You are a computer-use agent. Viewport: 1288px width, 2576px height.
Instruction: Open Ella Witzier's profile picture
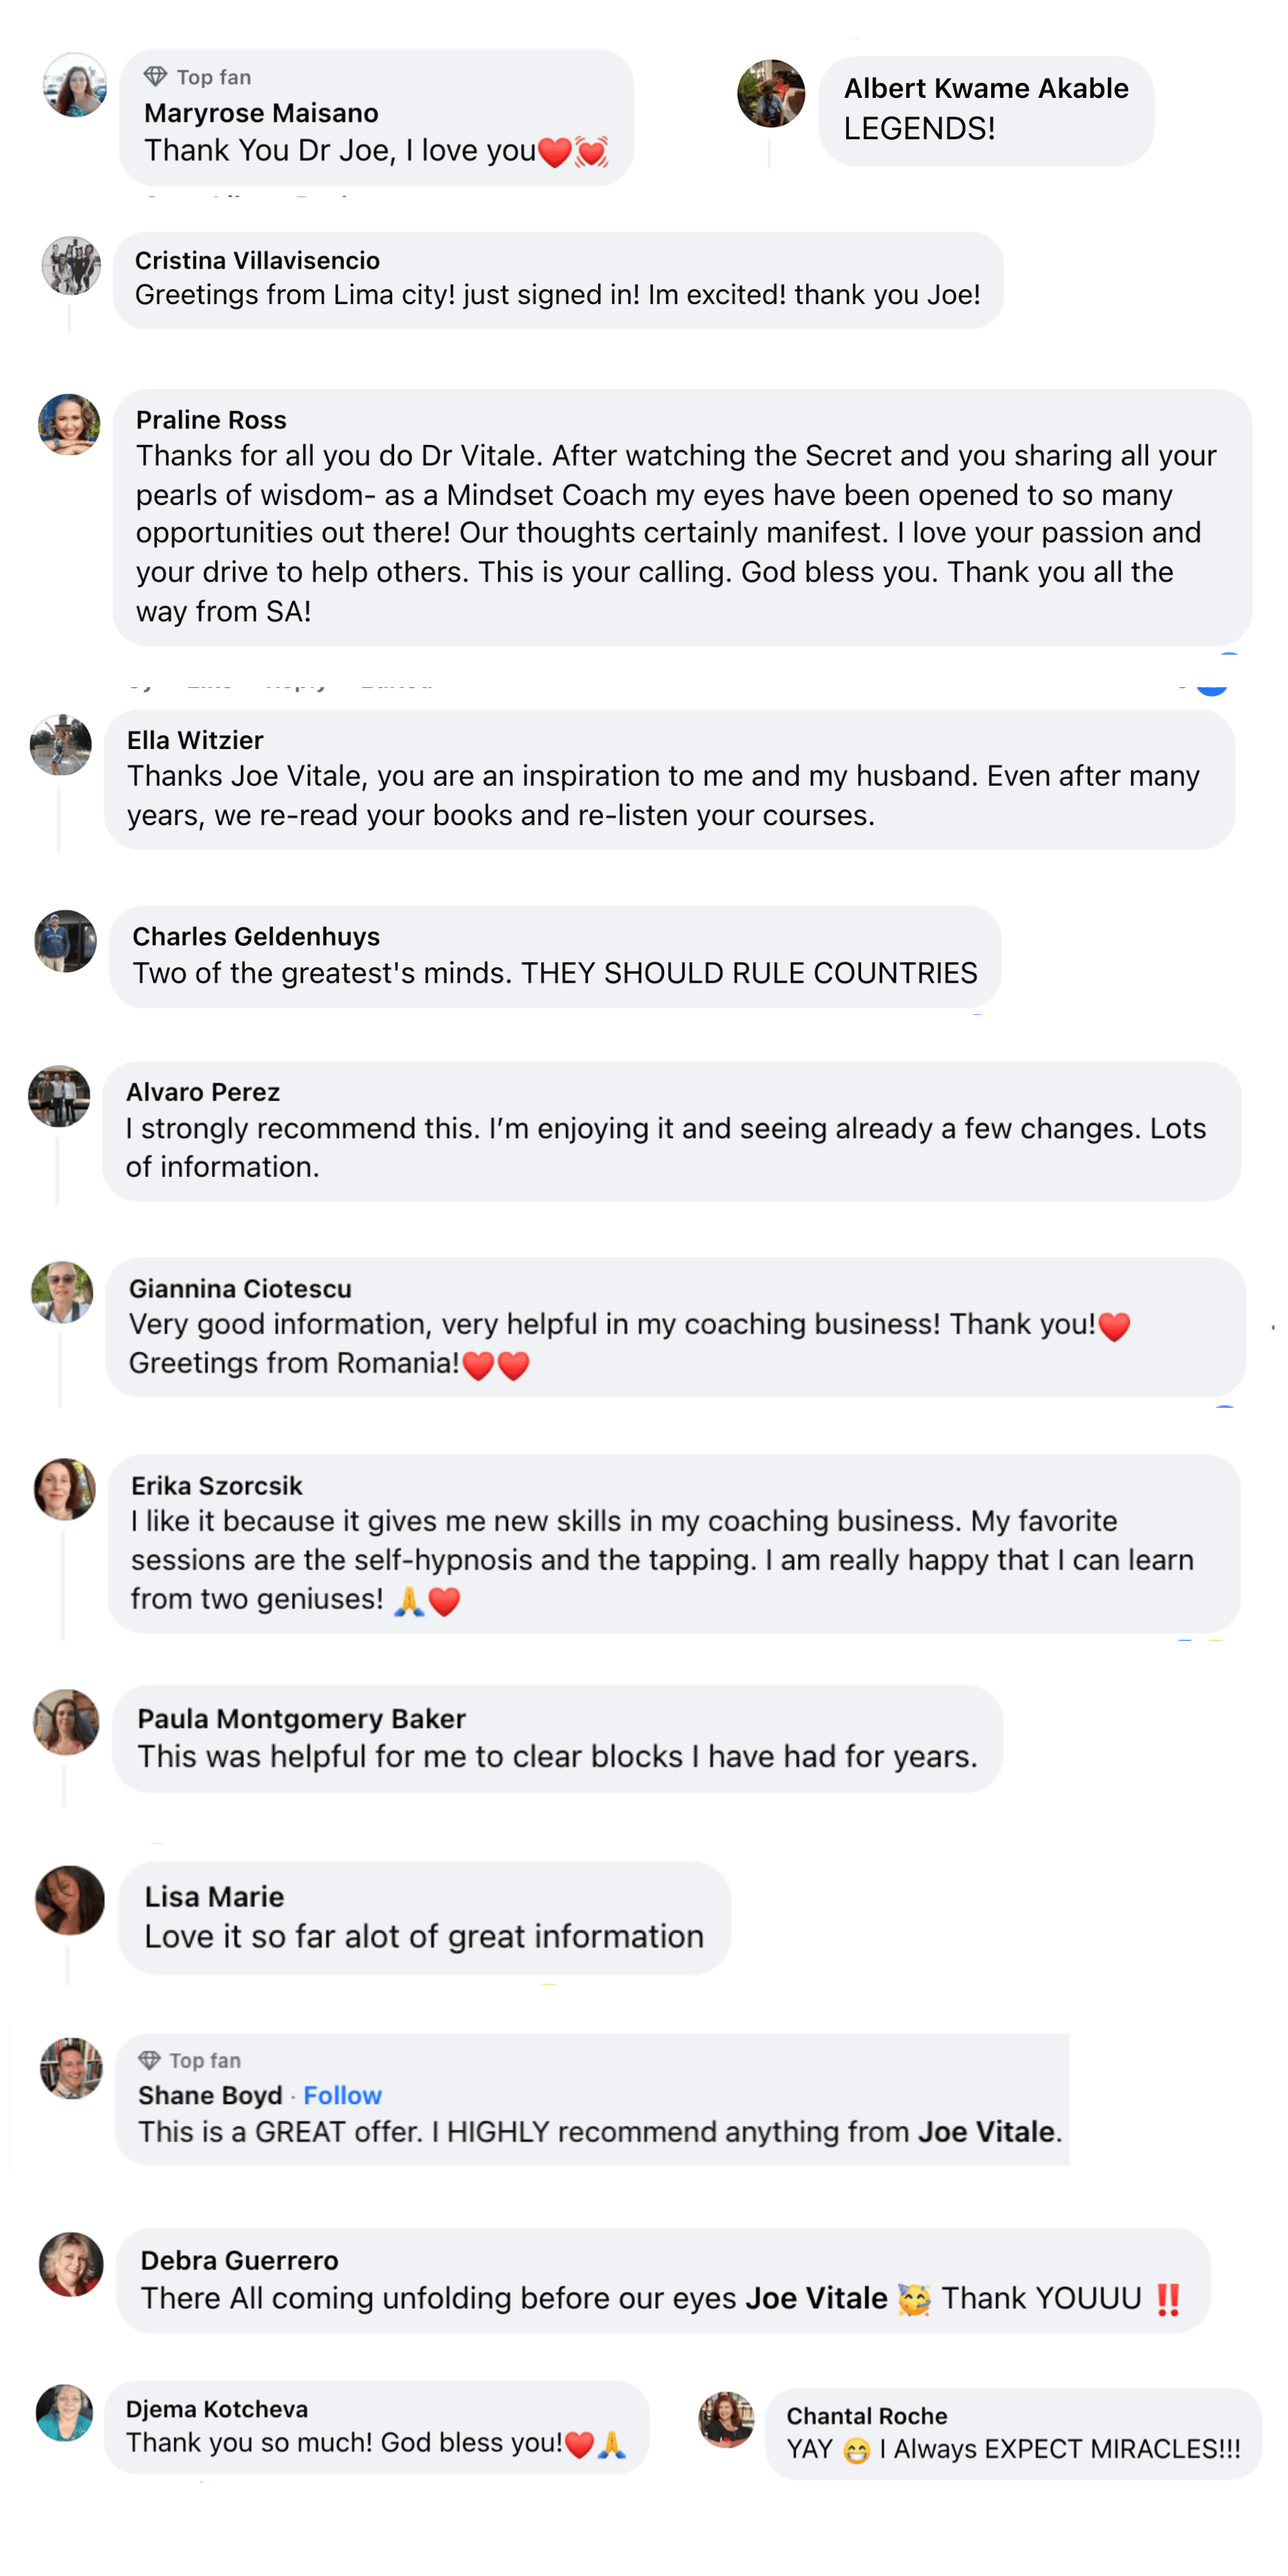(x=61, y=745)
